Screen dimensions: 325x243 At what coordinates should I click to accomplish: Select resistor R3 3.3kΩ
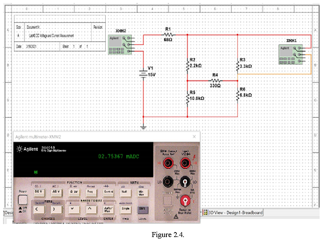pos(238,66)
